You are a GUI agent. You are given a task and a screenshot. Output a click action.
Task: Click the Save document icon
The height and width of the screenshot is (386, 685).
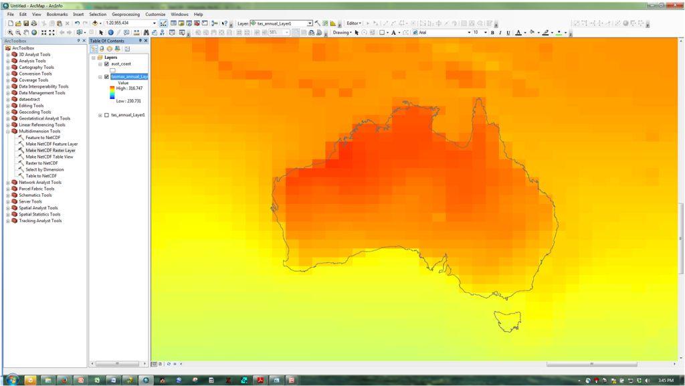pos(27,23)
